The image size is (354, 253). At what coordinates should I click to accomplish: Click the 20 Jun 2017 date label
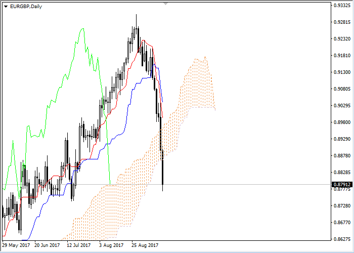pyautogui.click(x=47, y=245)
